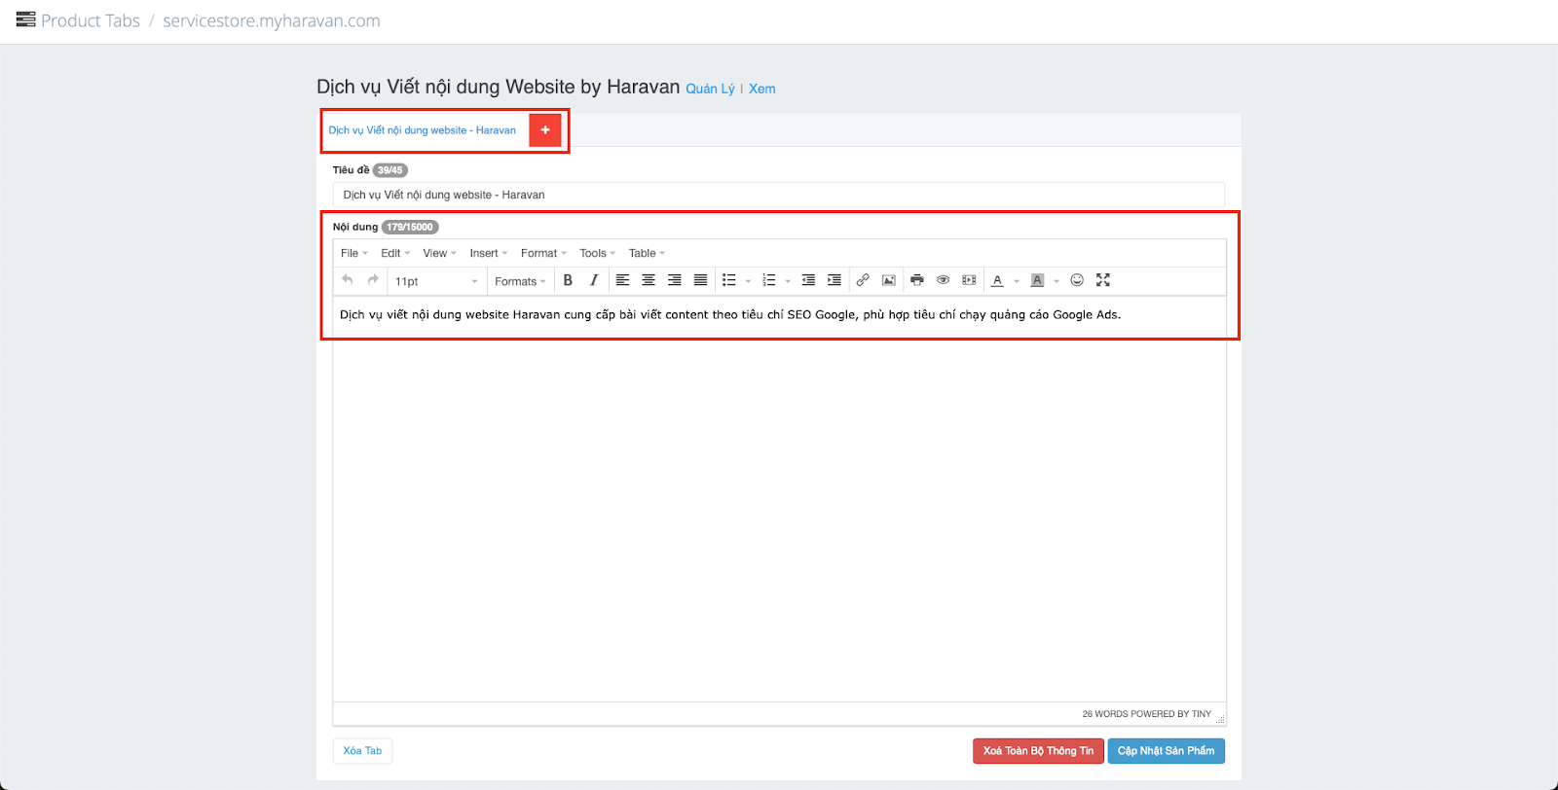This screenshot has height=790, width=1558.
Task: Insert an image with the picture icon
Action: pyautogui.click(x=889, y=280)
